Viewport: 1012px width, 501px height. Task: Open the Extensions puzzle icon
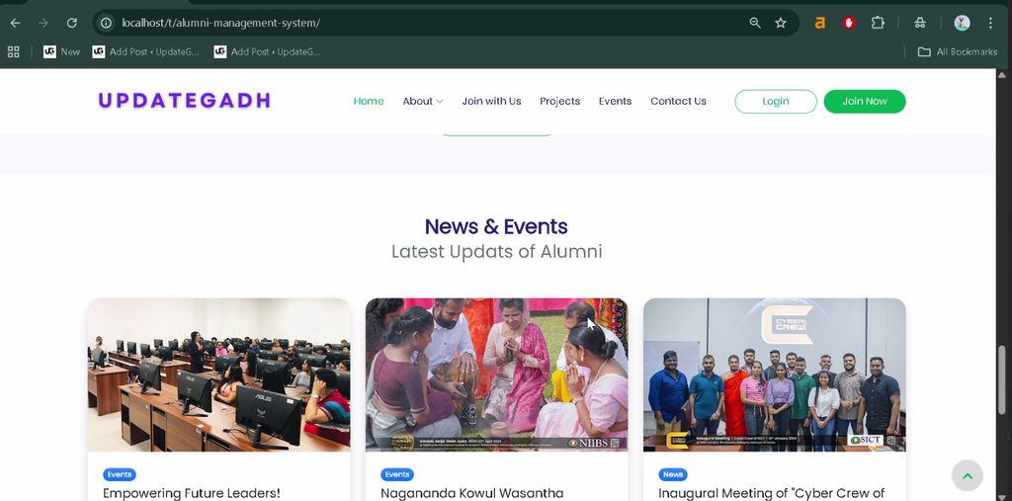tap(878, 23)
